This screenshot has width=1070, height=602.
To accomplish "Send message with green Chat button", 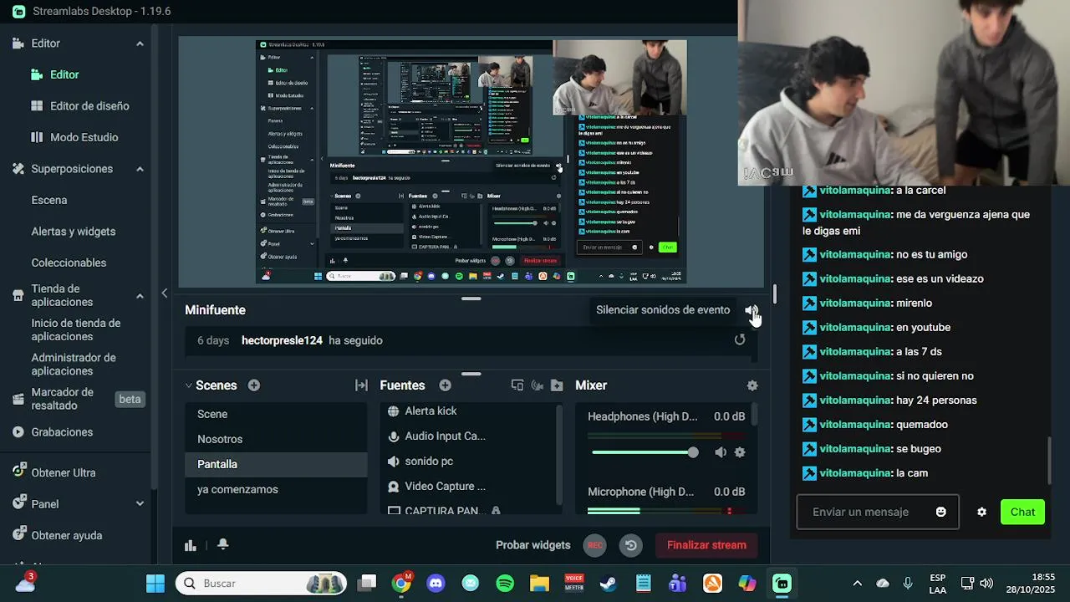I will click(1022, 512).
